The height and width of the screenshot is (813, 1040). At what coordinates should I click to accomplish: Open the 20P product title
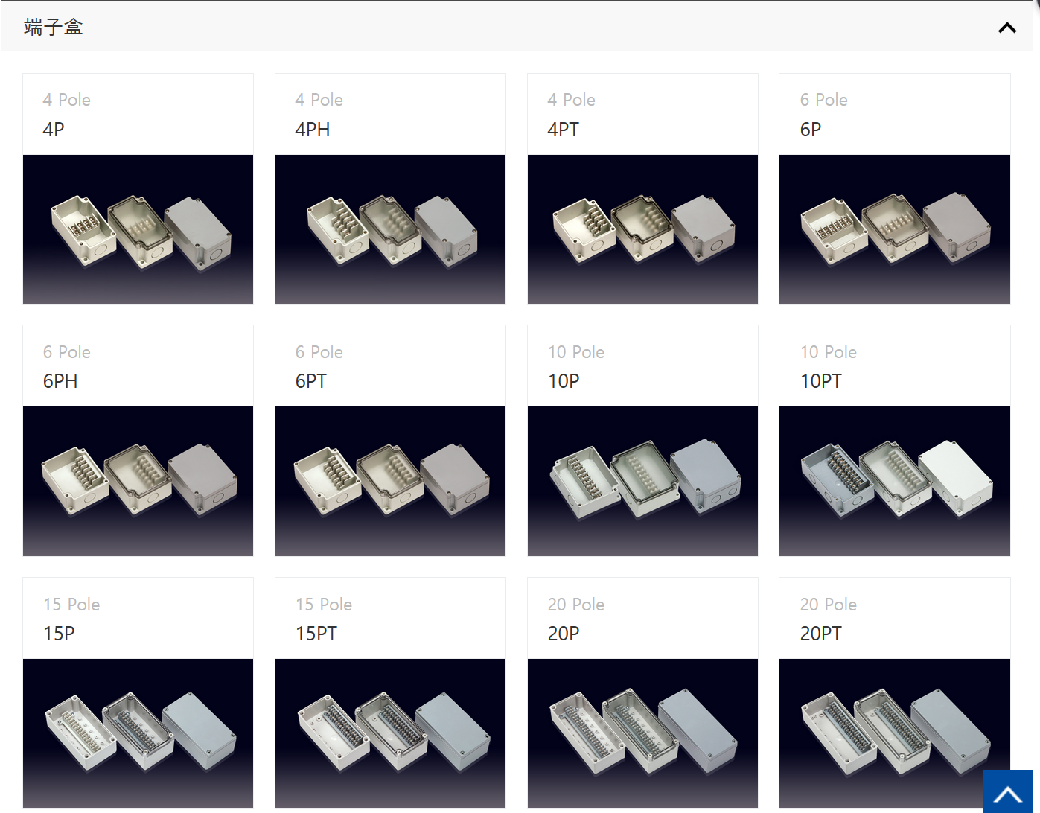click(x=564, y=634)
